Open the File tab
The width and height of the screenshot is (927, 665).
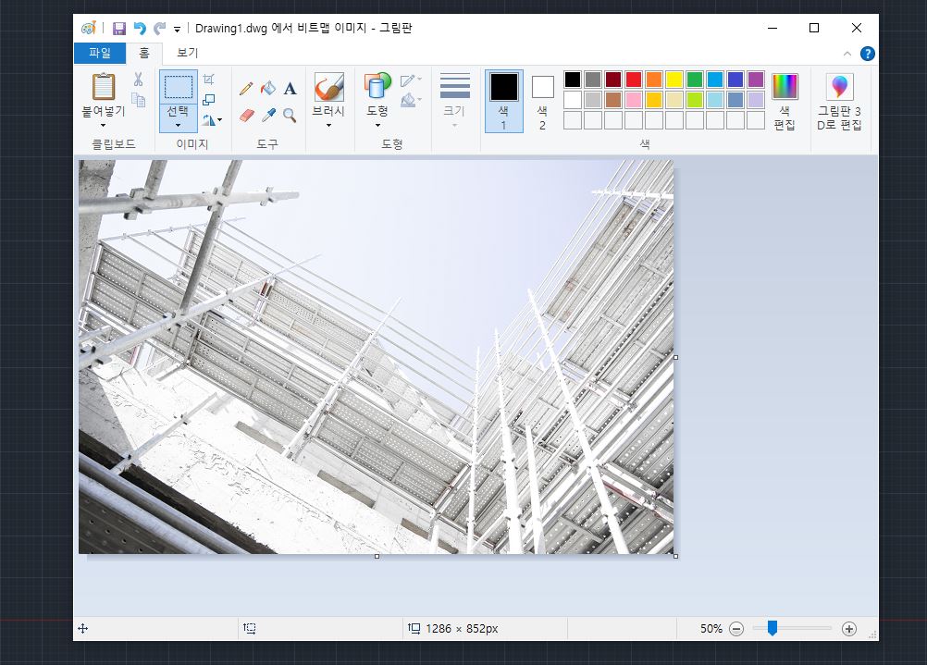tap(100, 54)
